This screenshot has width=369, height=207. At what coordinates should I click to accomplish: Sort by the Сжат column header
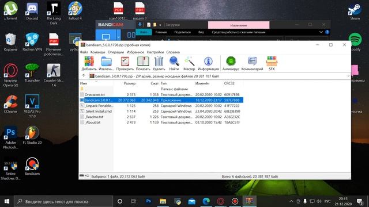click(155, 83)
